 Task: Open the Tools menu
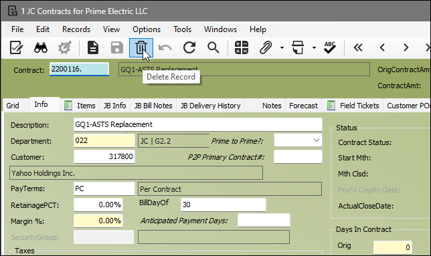[182, 29]
